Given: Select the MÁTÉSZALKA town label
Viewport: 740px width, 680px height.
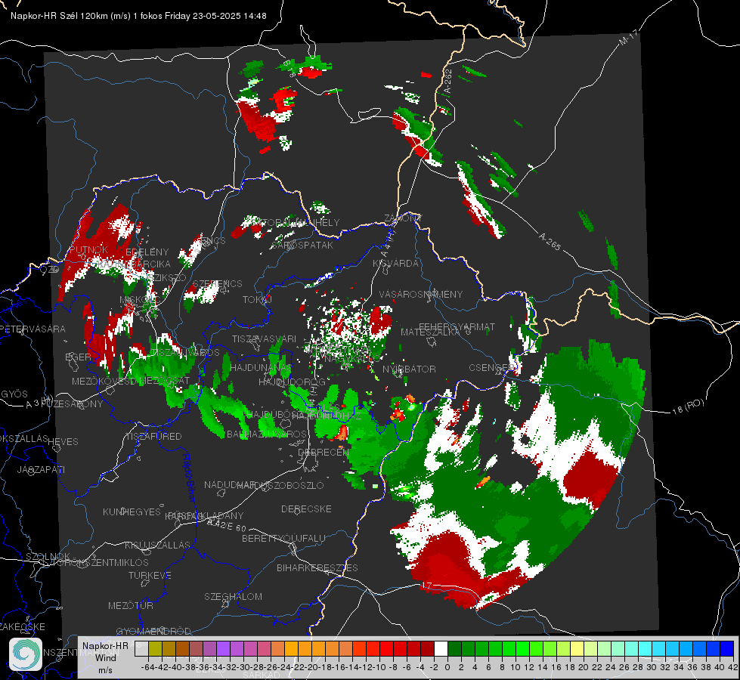Looking at the screenshot, I should tap(429, 332).
